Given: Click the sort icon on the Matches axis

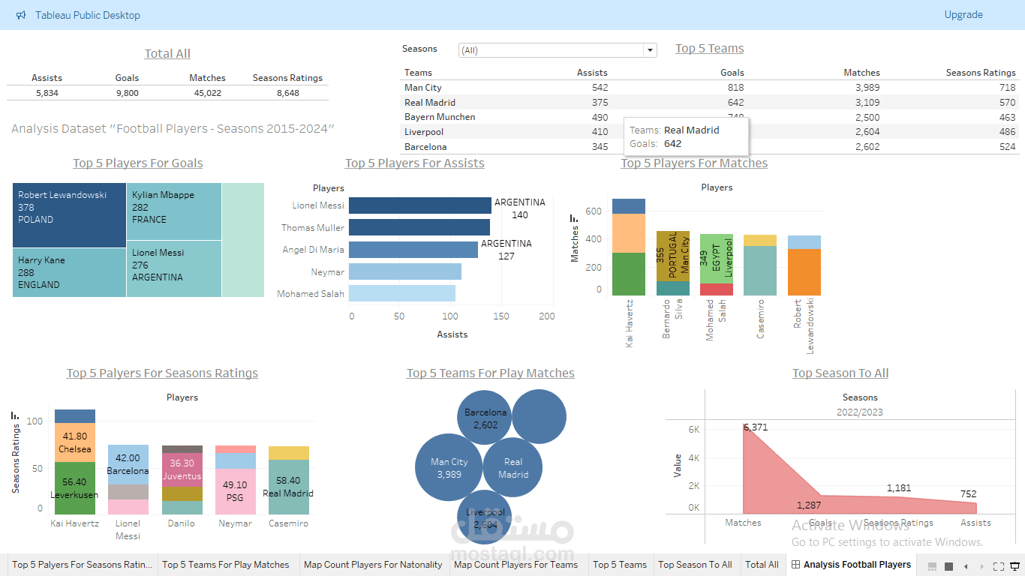Looking at the screenshot, I should coord(574,218).
